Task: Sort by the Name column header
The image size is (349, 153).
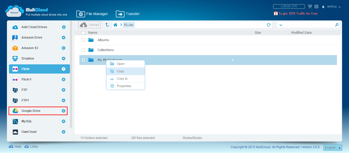Action: [x=93, y=33]
